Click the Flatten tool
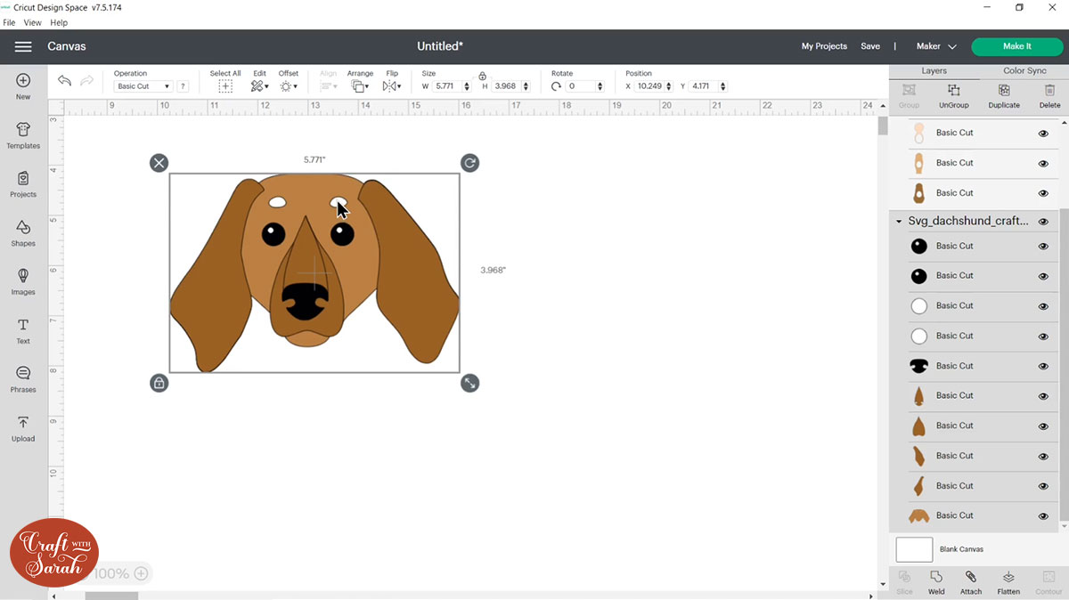This screenshot has height=600, width=1069. tap(1008, 583)
